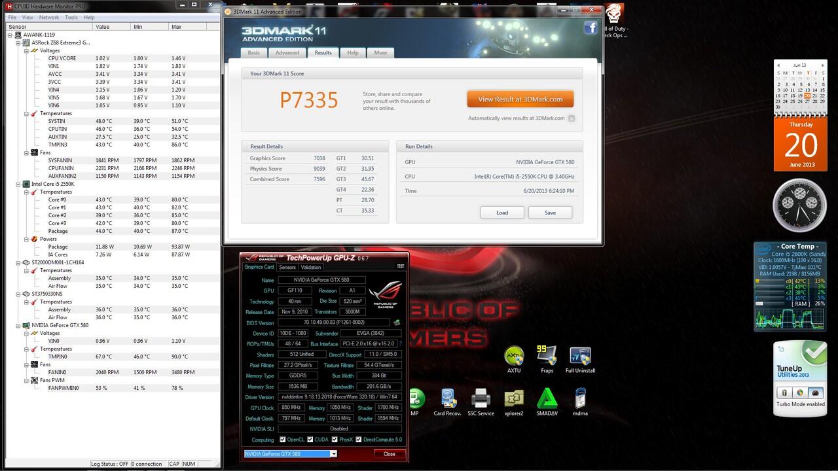Click the Intel logo in Core Temp gadget
This screenshot has width=838, height=471.
[762, 250]
